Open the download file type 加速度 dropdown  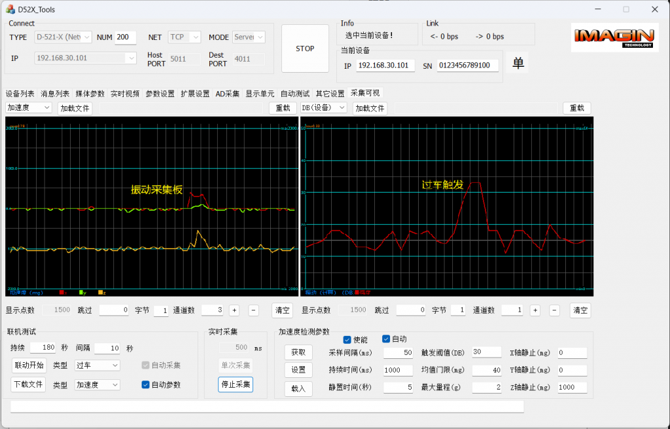click(x=97, y=385)
